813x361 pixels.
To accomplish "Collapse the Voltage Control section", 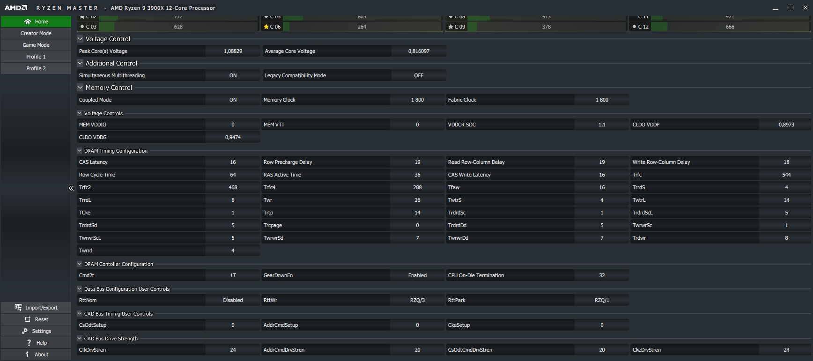I will (x=80, y=39).
